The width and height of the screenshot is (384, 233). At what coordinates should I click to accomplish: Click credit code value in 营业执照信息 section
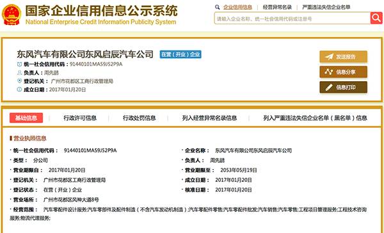[90, 151]
